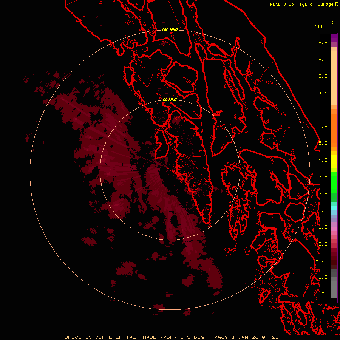Click the 50 NMI range ring label

coord(170,100)
